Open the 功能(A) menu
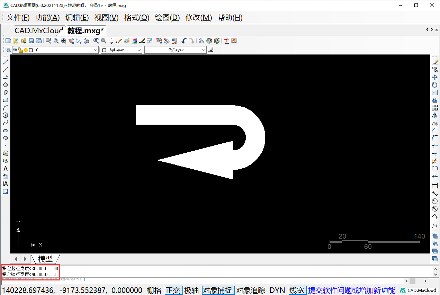Screen dimensions: 440x295 click(48, 18)
